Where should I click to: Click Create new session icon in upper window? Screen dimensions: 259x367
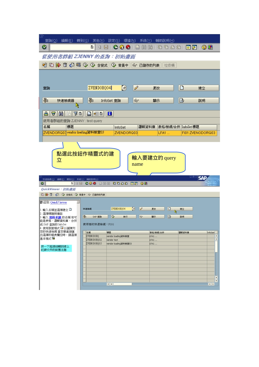coord(188,47)
